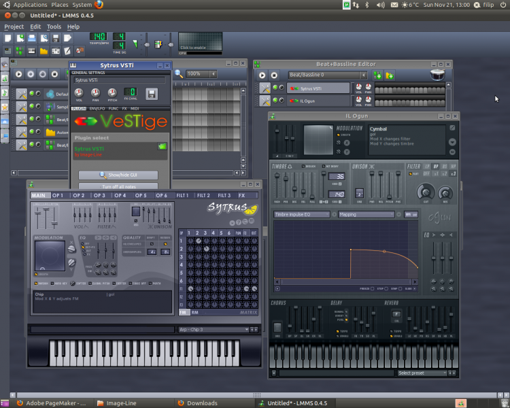Viewport: 510px width, 408px height.
Task: Show the Automation Editor yellow toolbar icon
Action: (x=44, y=51)
